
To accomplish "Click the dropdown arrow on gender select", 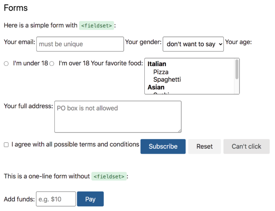I will [x=220, y=44].
